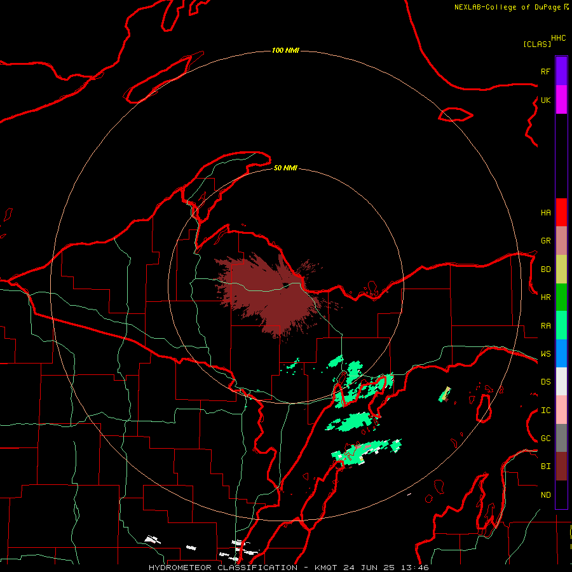The height and width of the screenshot is (572, 572).
Task: Click the magenta UK legend color swatch
Action: pos(561,100)
